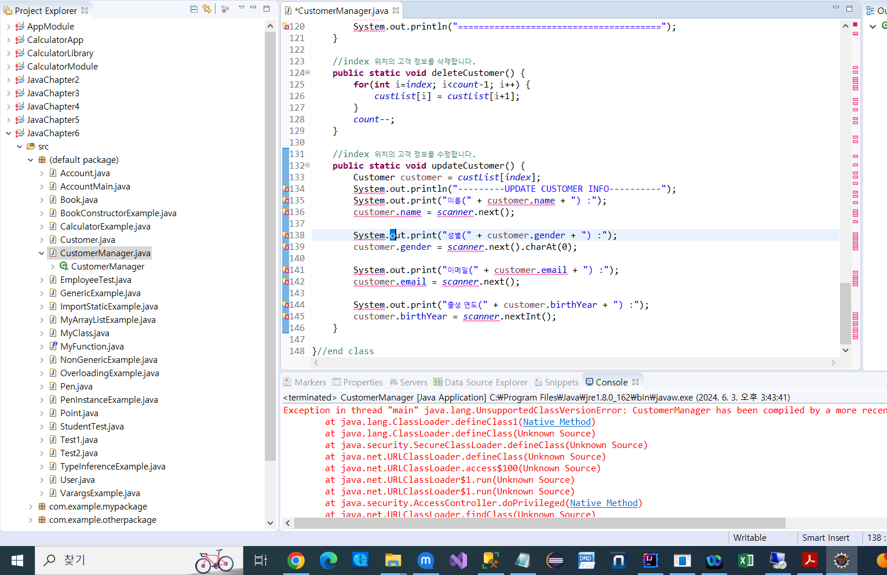Expand the AppModule project
This screenshot has height=575, width=887.
point(8,27)
